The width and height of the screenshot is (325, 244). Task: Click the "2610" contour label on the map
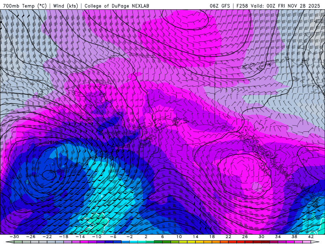(52, 142)
